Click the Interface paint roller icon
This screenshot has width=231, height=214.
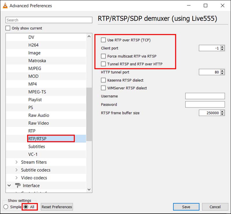tap(18, 185)
